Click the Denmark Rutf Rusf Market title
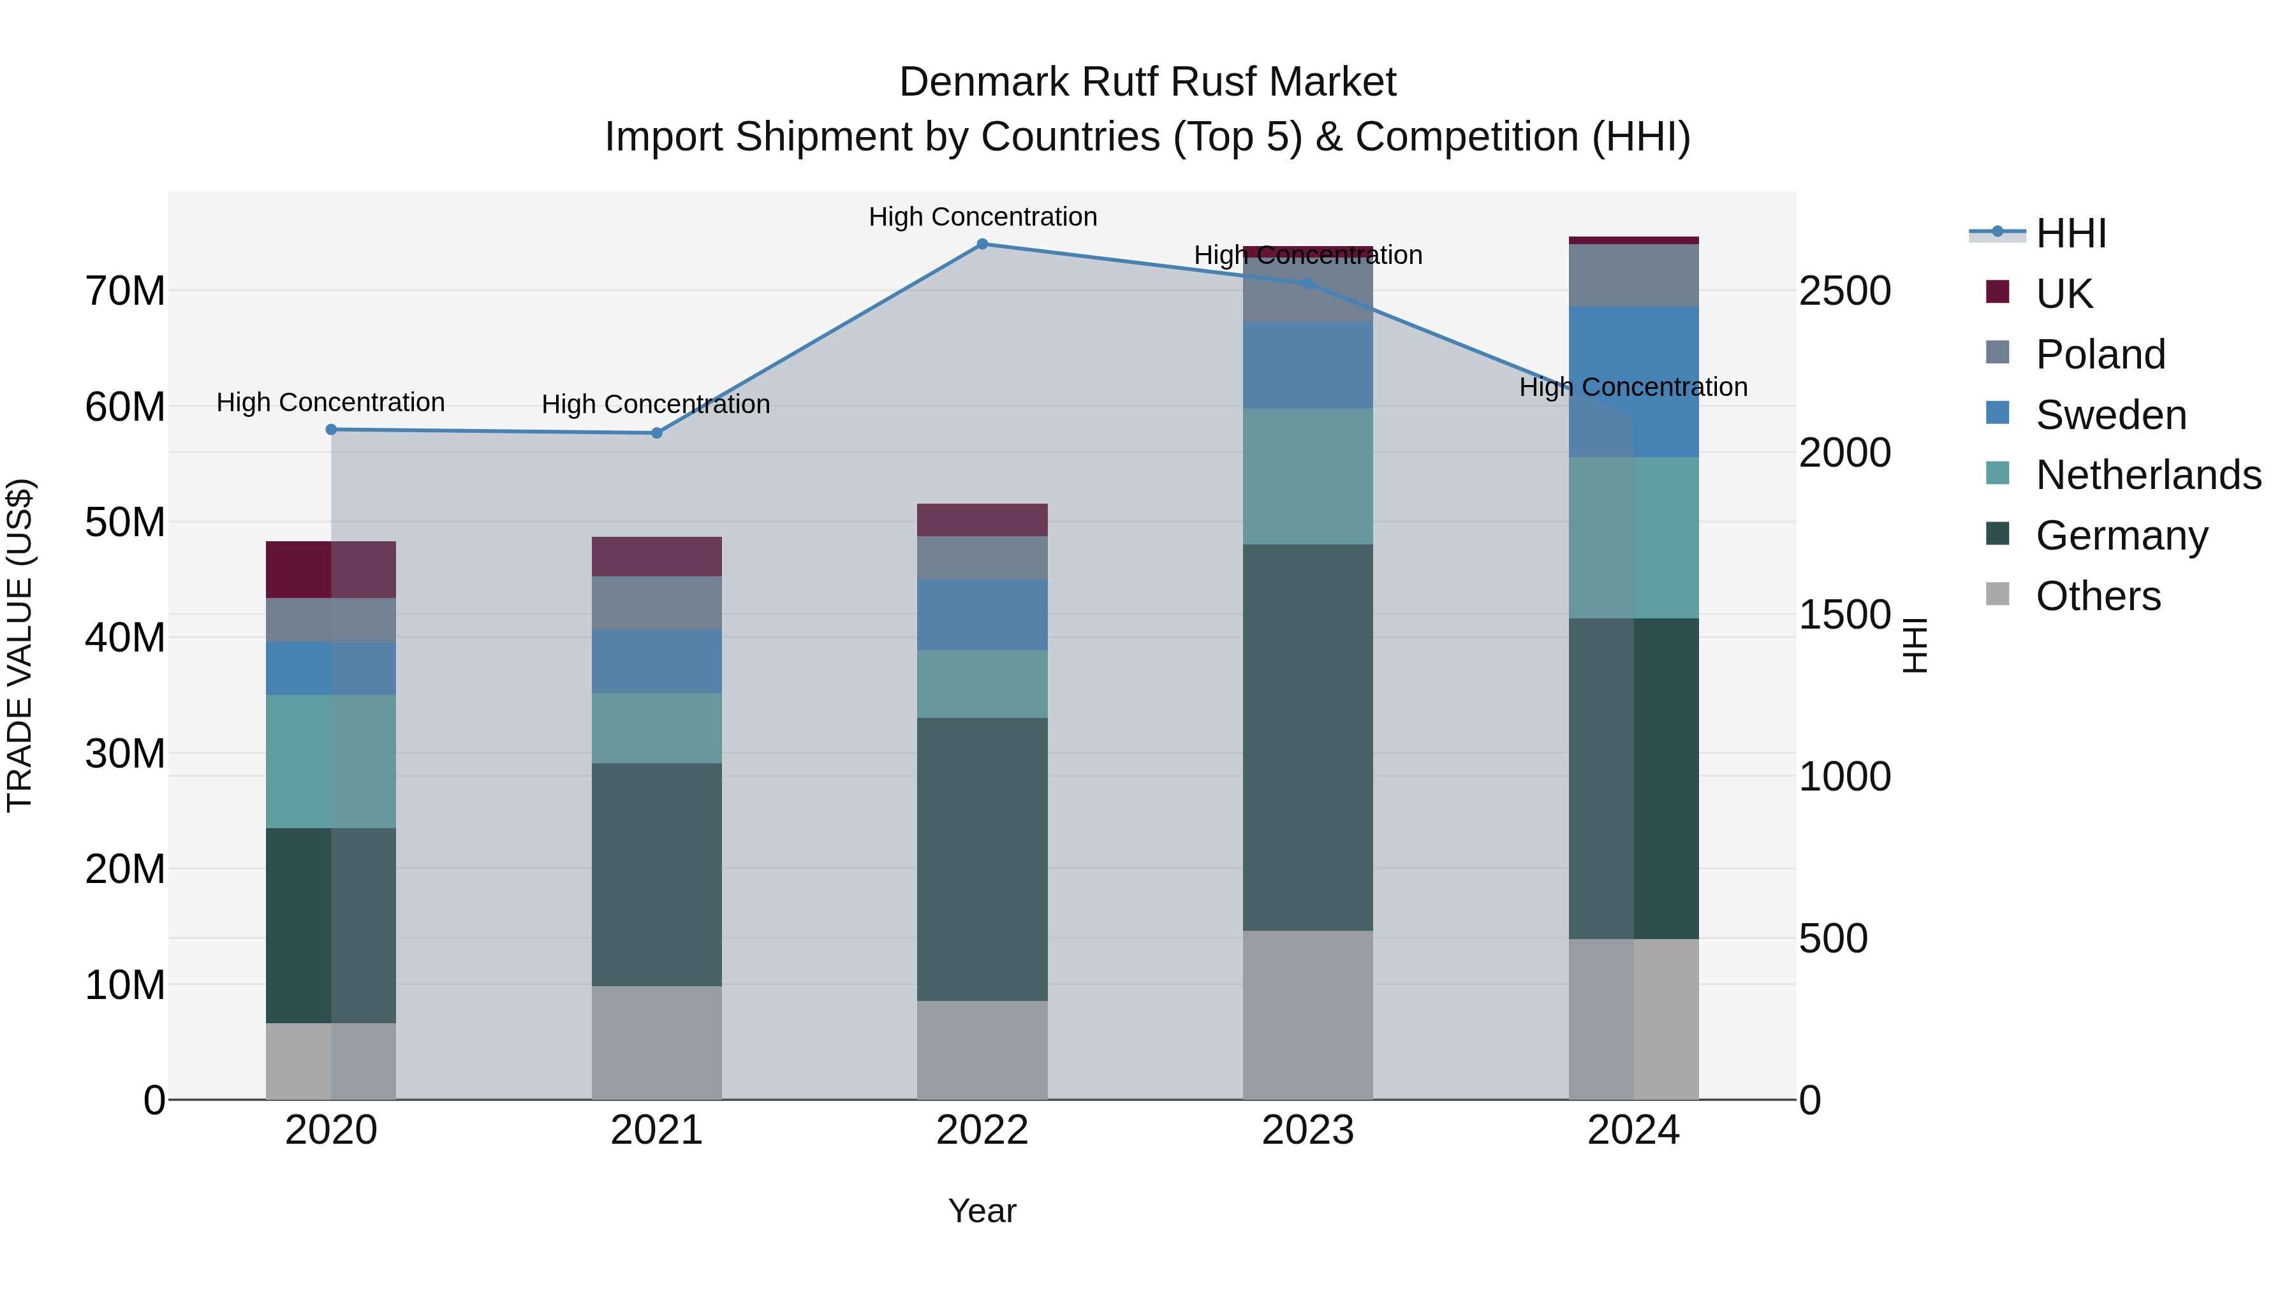This screenshot has height=1291, width=2296. coord(1148,82)
